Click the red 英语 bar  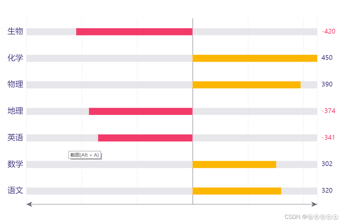point(145,138)
